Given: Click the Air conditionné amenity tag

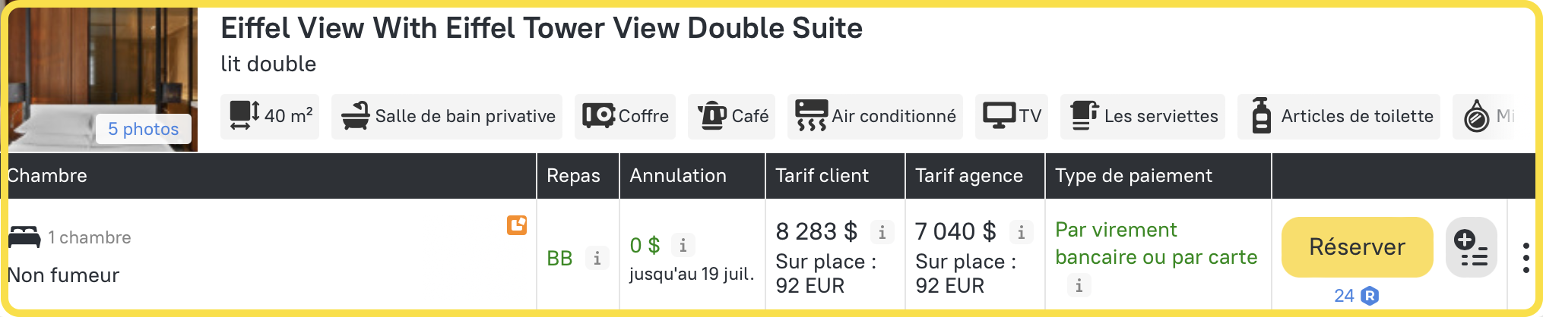Looking at the screenshot, I should click(x=875, y=117).
